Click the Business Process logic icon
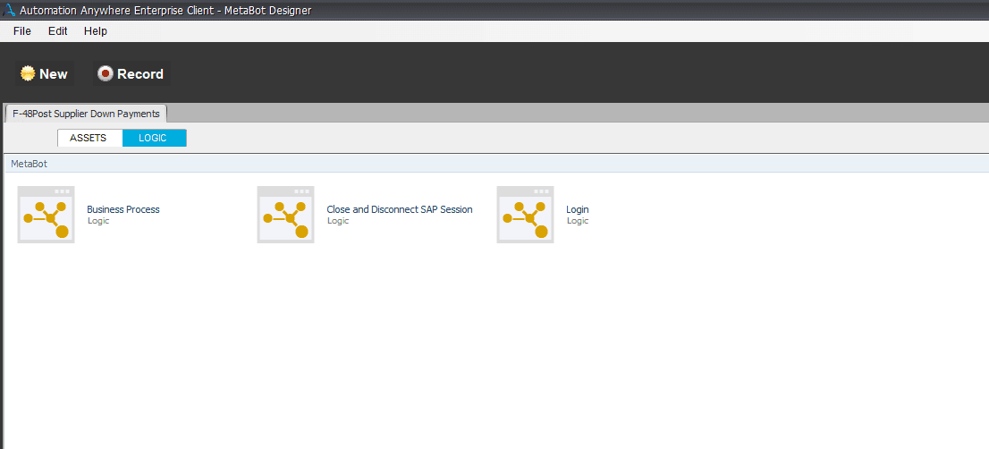This screenshot has height=449, width=989. tap(46, 215)
